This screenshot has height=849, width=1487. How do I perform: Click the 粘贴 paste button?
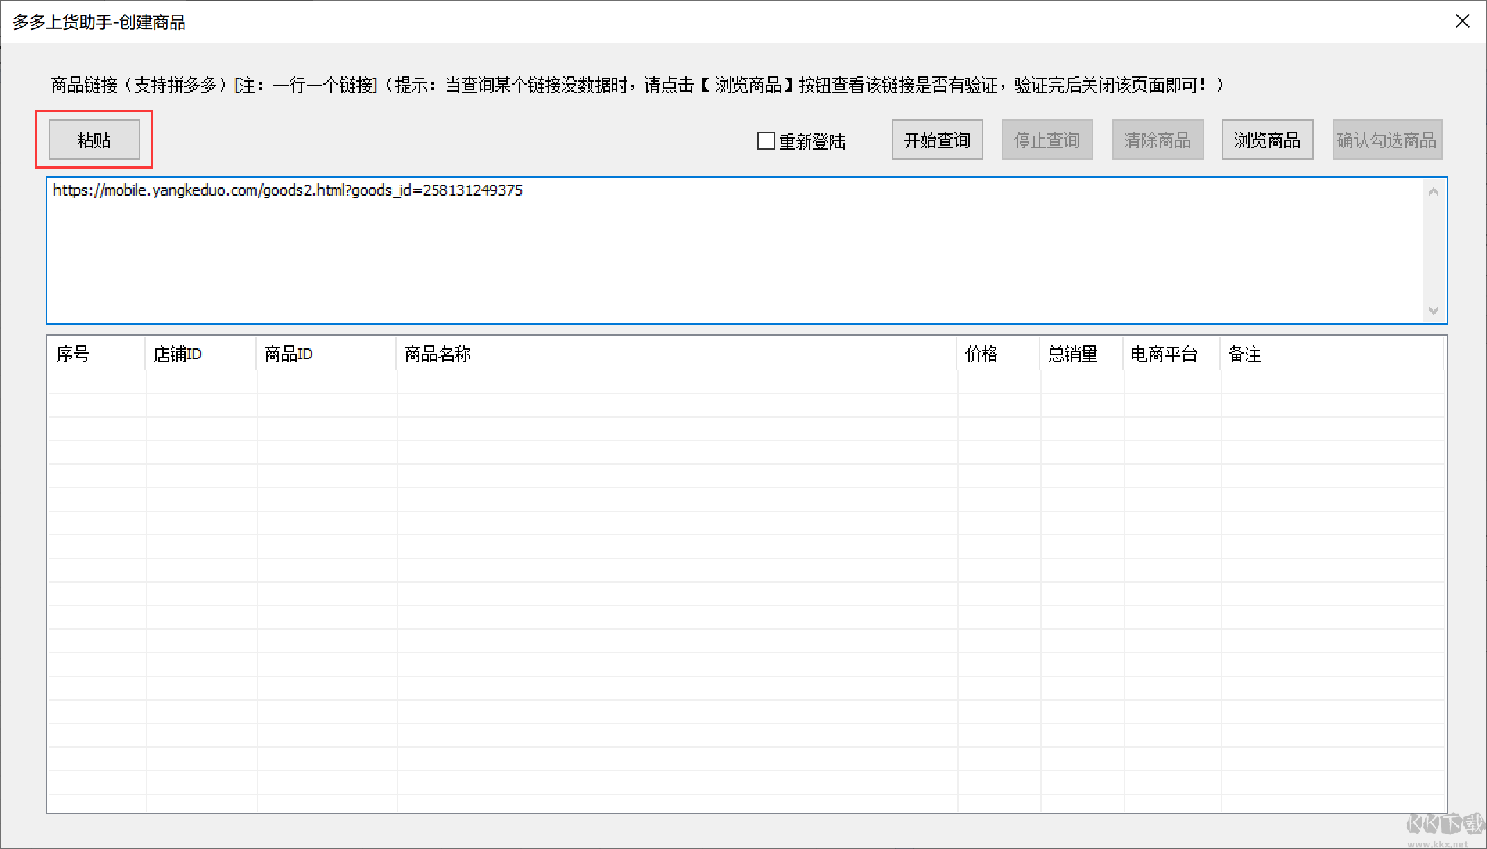pyautogui.click(x=94, y=140)
